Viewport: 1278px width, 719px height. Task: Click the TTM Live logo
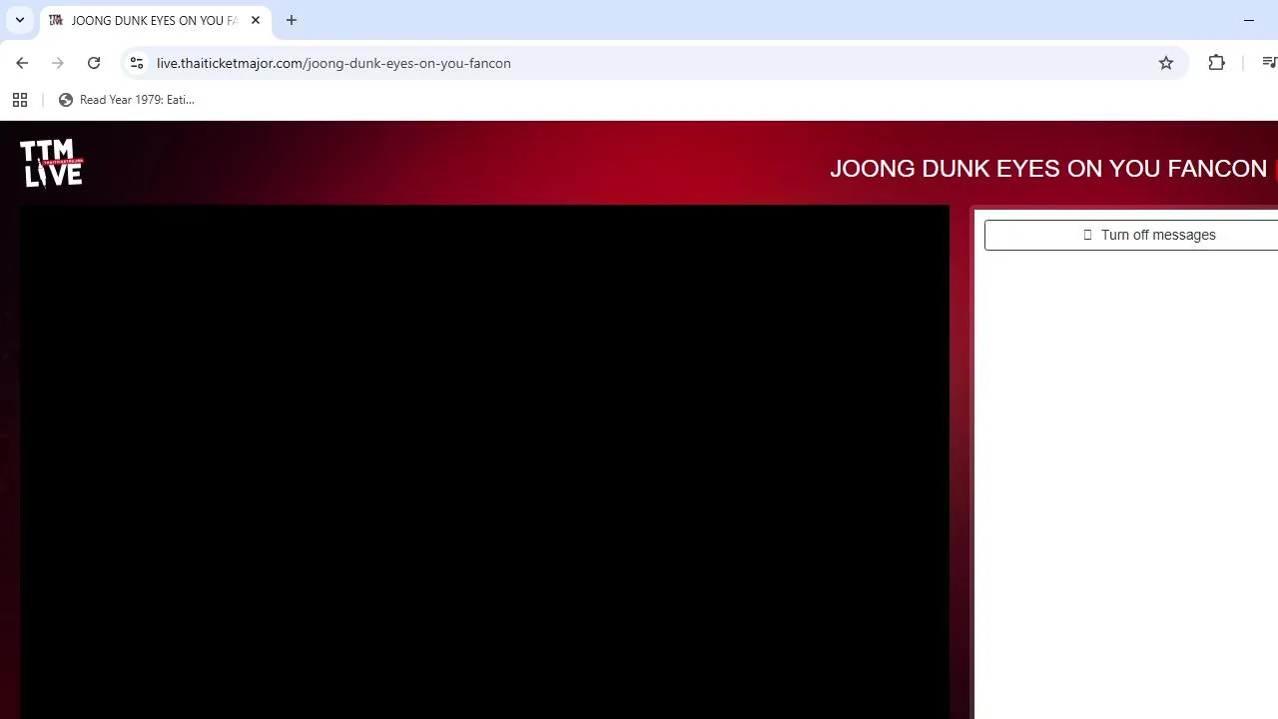[x=52, y=163]
